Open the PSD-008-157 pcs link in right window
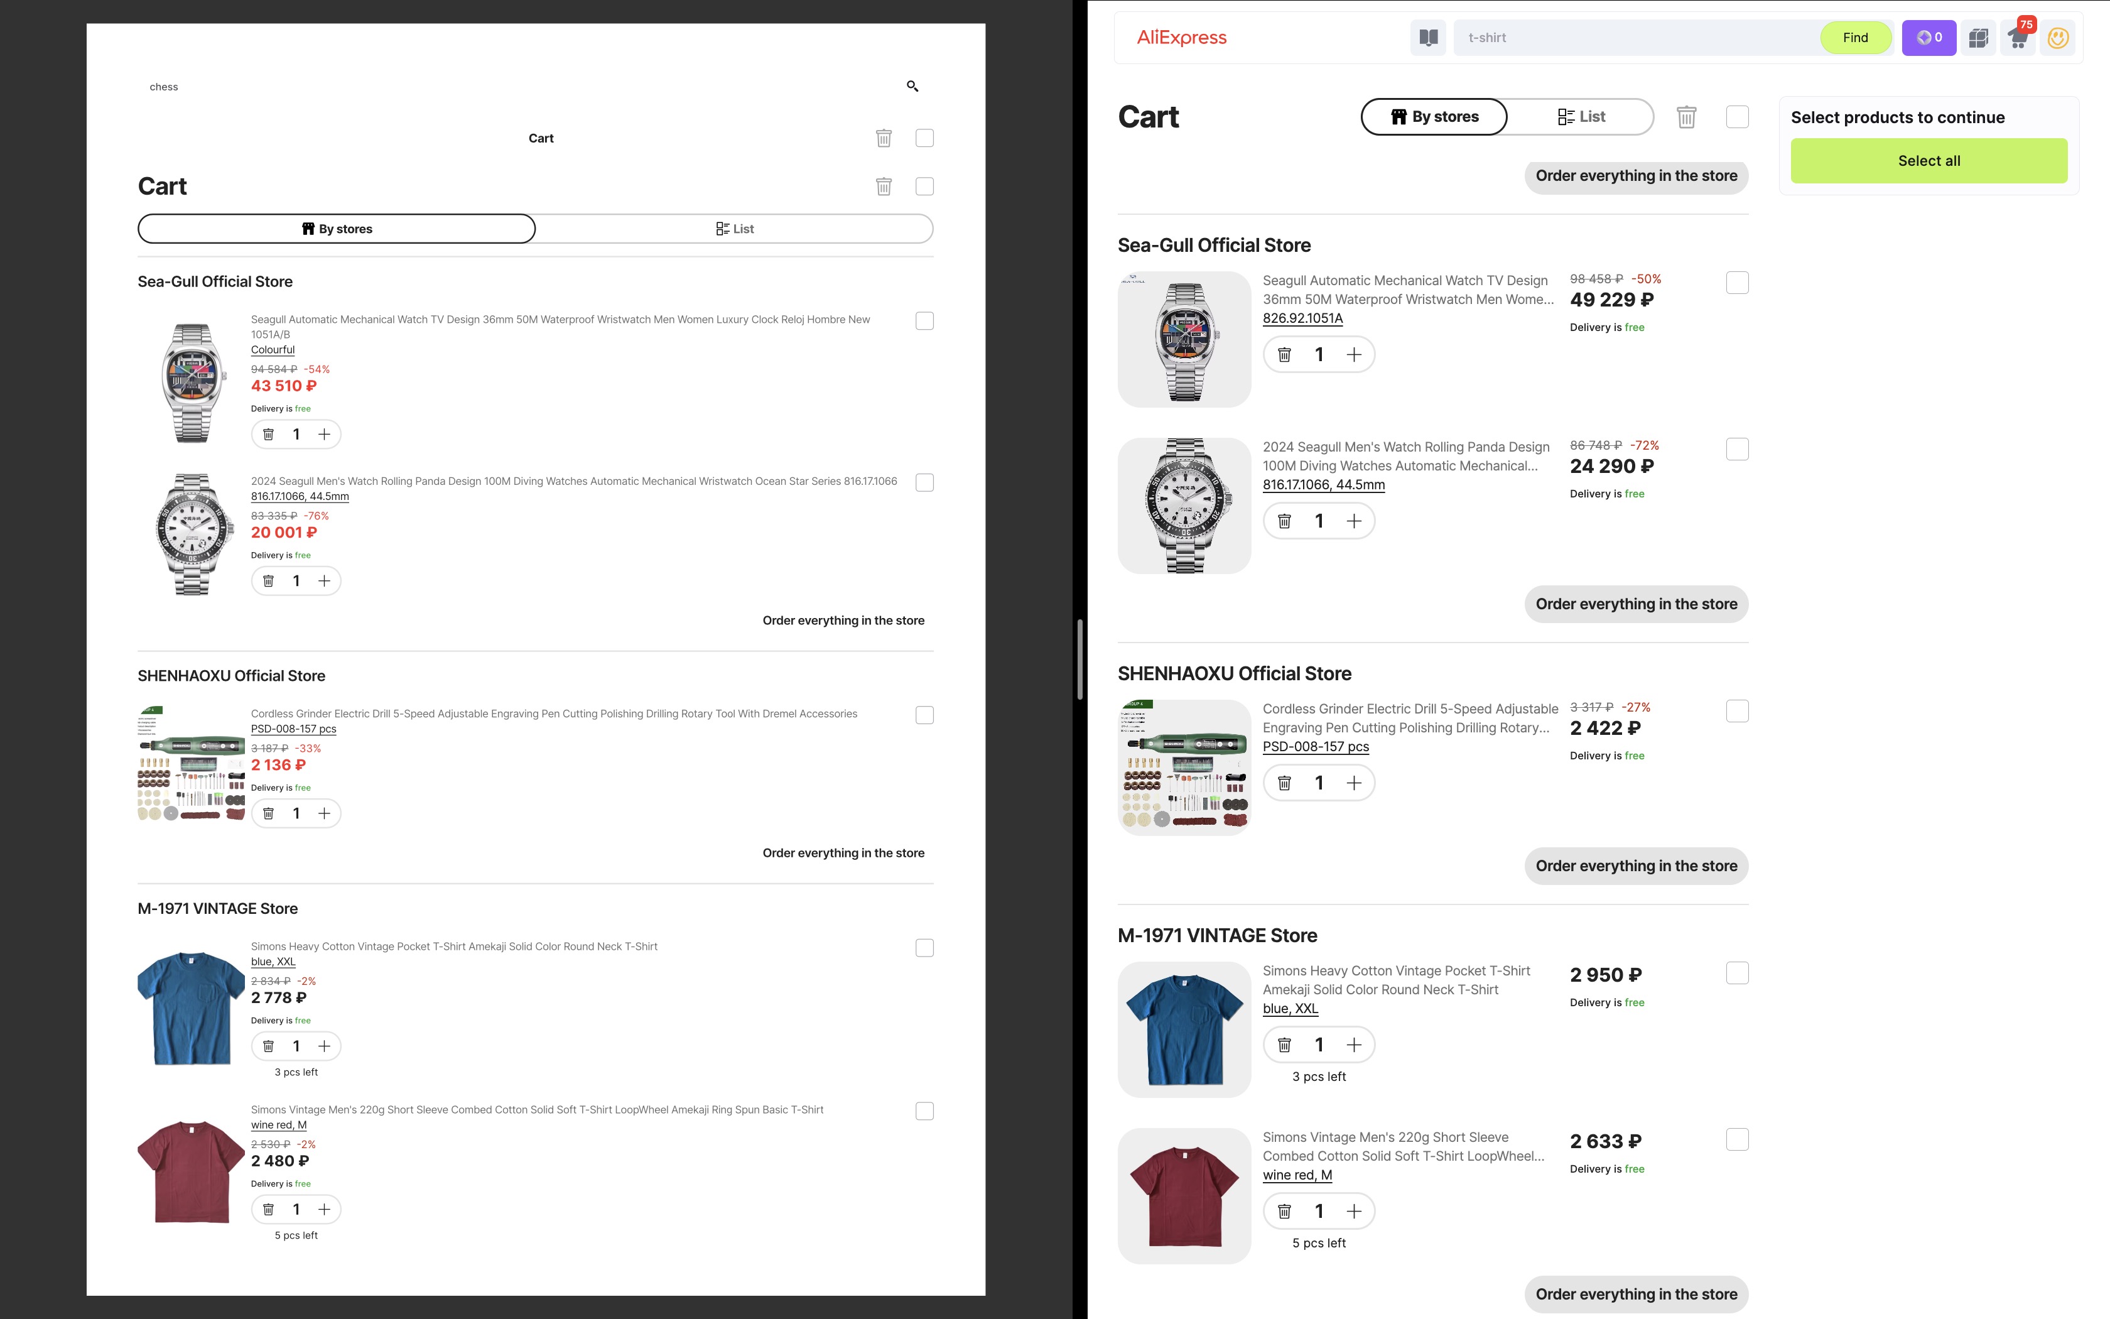The image size is (2110, 1319). click(1316, 747)
